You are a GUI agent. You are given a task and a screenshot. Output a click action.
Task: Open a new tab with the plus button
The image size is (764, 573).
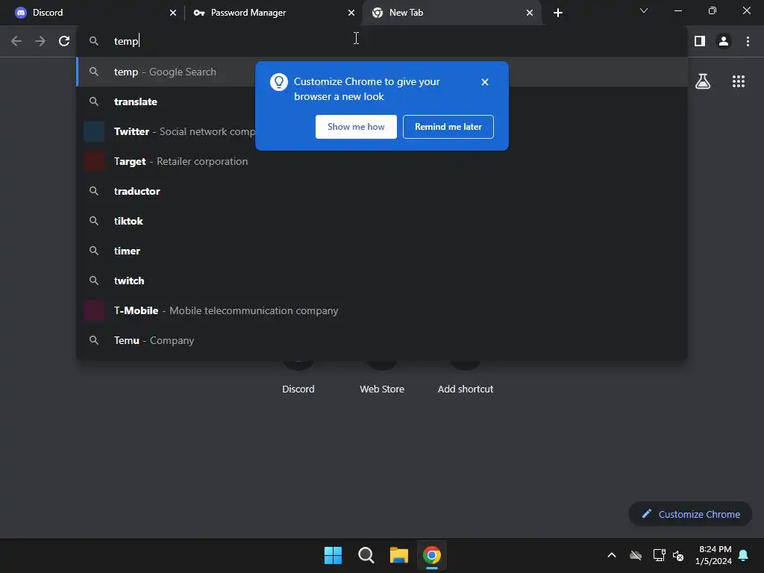tap(558, 13)
